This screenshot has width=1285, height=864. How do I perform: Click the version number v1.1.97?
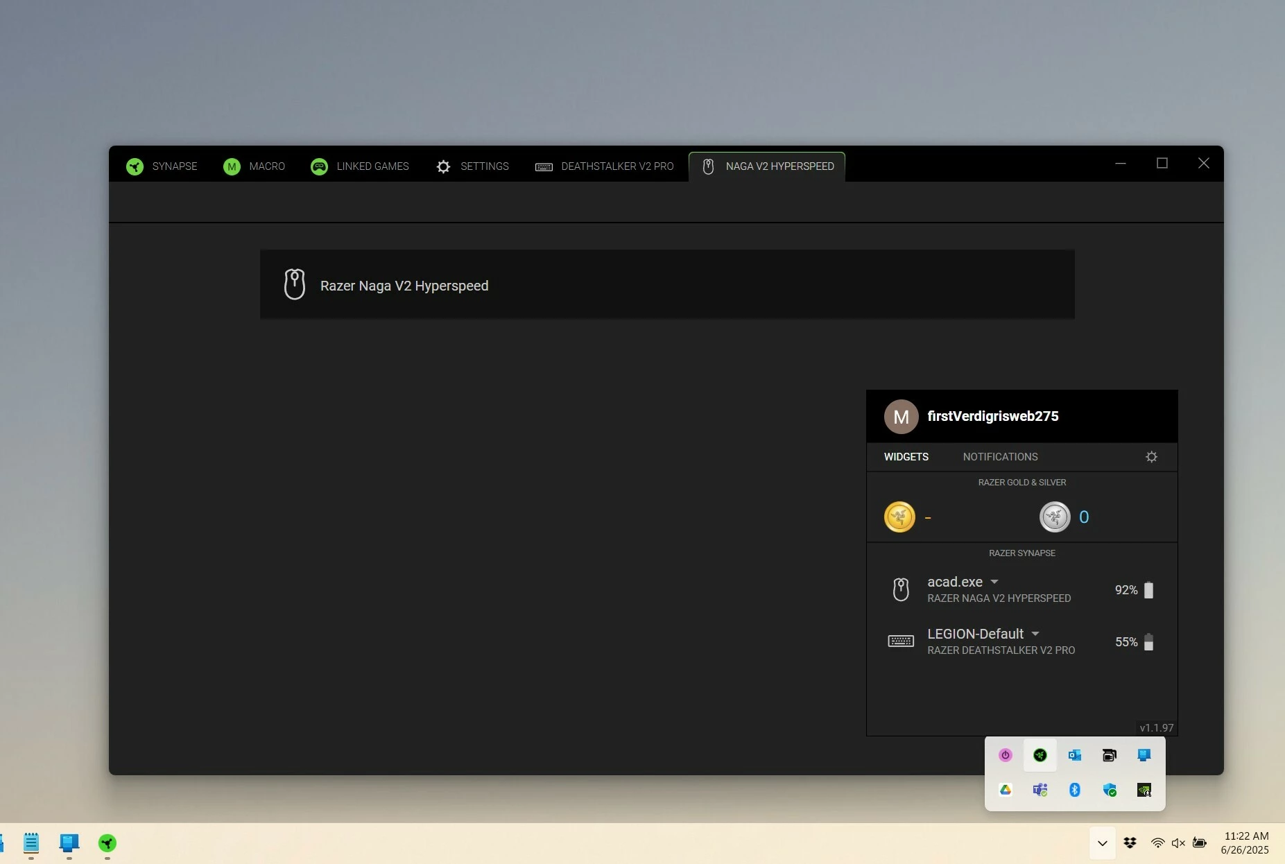[x=1157, y=728]
